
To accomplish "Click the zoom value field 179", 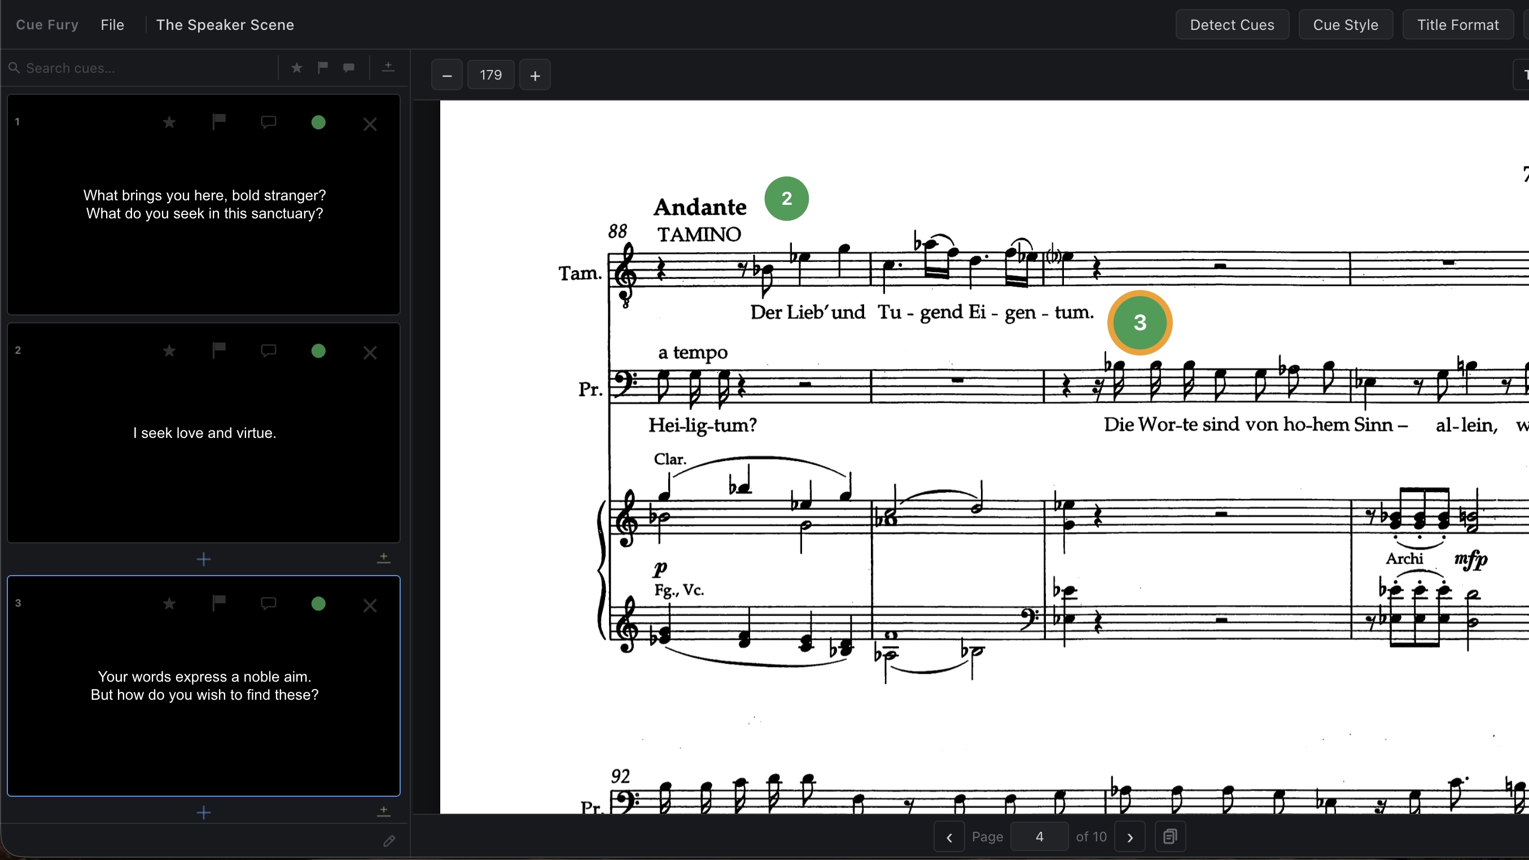I will click(x=491, y=75).
